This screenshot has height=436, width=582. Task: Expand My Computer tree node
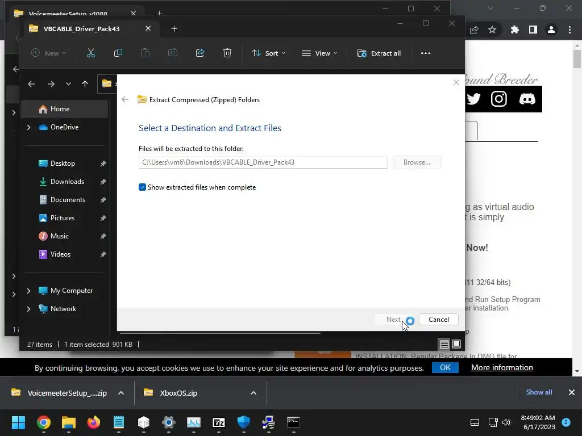28,291
